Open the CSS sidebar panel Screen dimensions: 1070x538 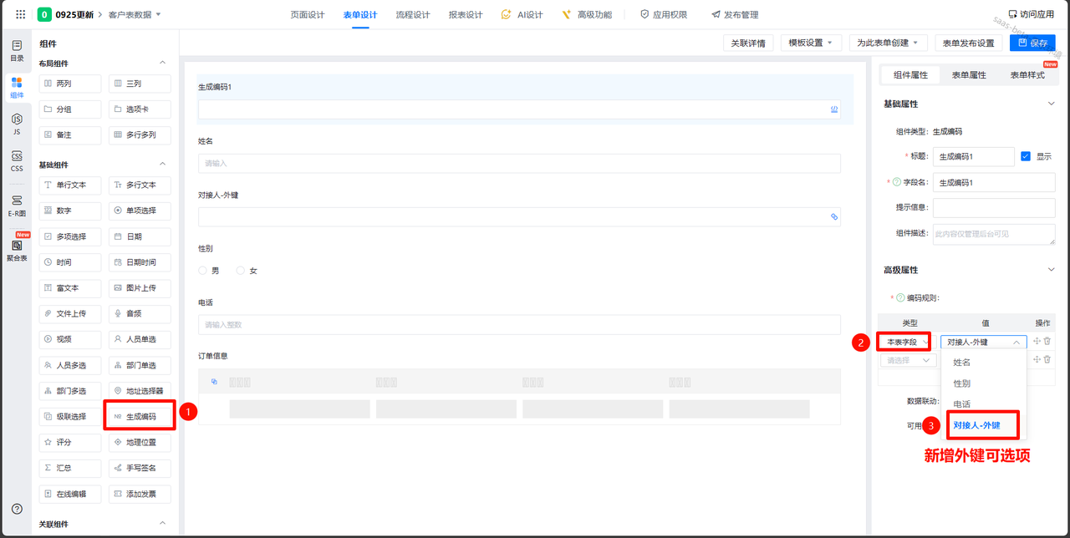point(17,161)
